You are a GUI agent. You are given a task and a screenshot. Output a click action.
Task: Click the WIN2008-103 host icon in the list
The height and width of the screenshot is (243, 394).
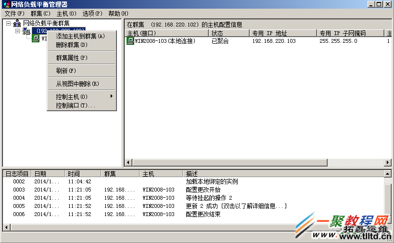tap(130, 41)
